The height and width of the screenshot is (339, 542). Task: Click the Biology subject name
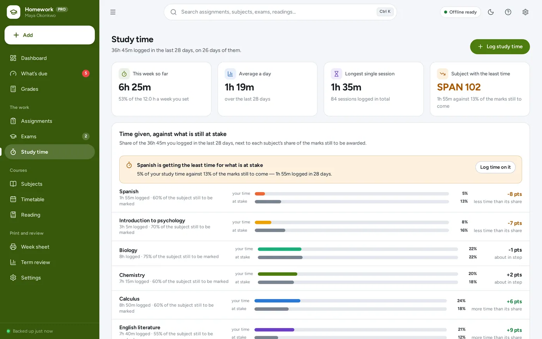(128, 250)
